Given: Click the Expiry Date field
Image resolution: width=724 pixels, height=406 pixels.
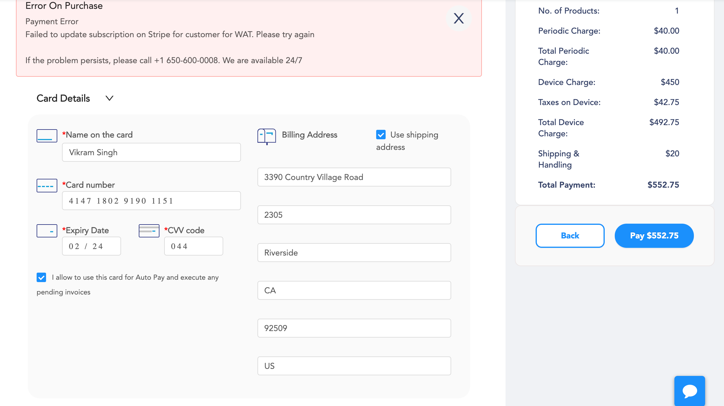Looking at the screenshot, I should click(x=91, y=246).
